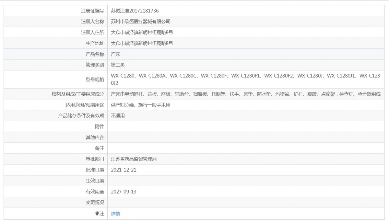The height and width of the screenshot is (222, 389).
Task: Click the 生产地址 label
Action: tap(95, 43)
